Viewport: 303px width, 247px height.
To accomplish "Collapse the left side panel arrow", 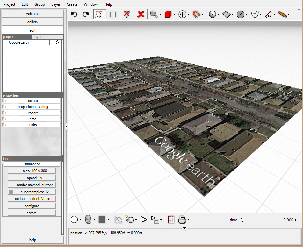I will click(x=66, y=127).
